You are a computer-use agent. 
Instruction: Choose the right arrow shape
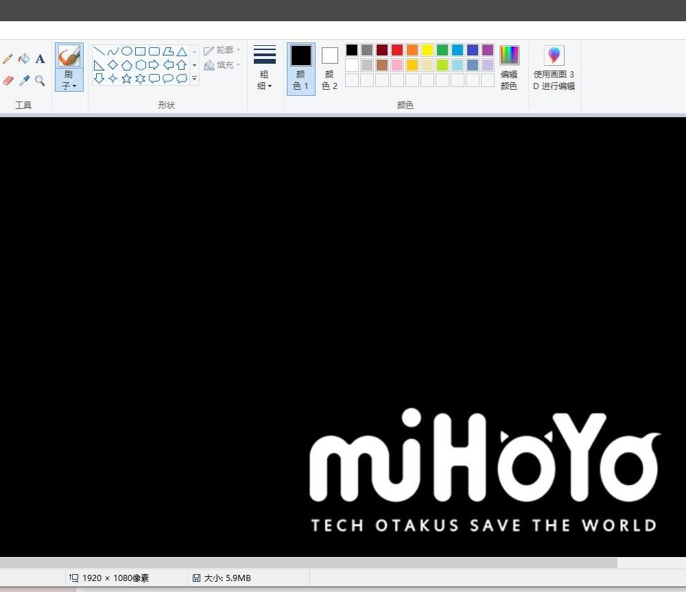(154, 65)
